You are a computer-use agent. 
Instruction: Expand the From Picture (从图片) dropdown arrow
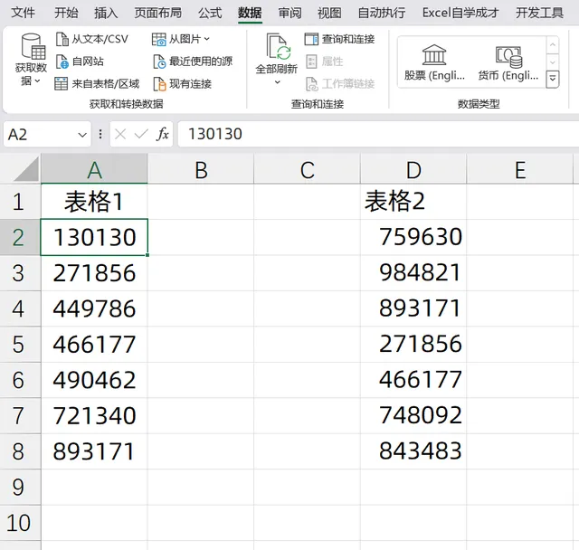tap(206, 39)
